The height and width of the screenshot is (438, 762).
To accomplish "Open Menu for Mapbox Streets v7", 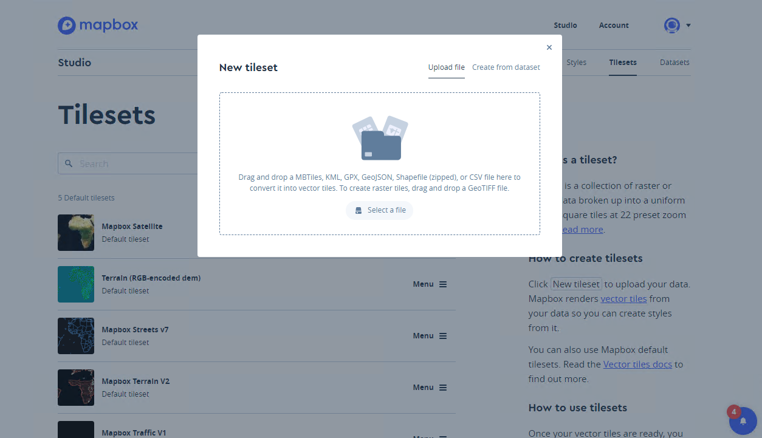I will [430, 336].
